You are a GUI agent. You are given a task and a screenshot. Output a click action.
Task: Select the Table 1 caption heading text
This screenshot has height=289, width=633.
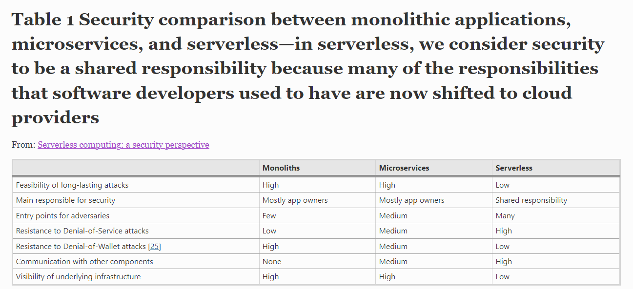tap(308, 68)
